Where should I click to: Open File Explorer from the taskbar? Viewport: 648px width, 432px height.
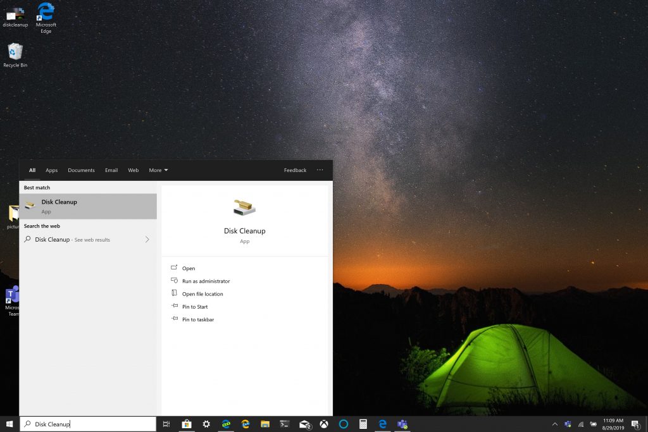pyautogui.click(x=265, y=424)
